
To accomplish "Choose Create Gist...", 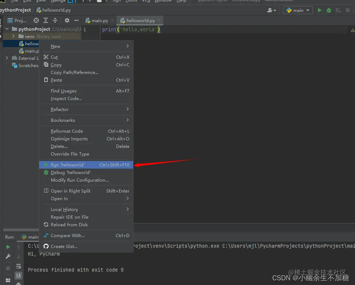I will [x=86, y=246].
